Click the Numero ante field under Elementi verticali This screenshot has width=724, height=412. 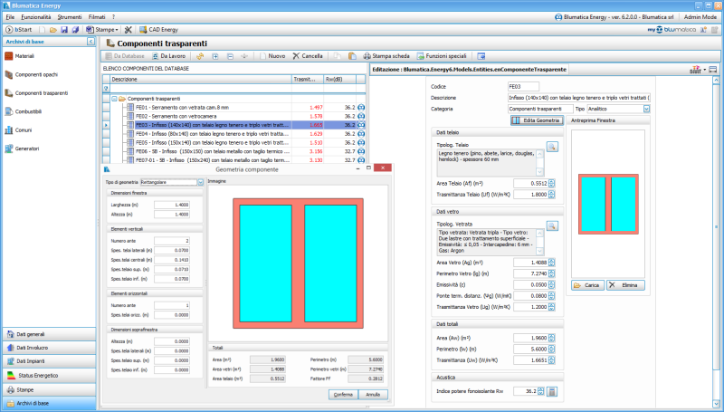click(x=172, y=241)
